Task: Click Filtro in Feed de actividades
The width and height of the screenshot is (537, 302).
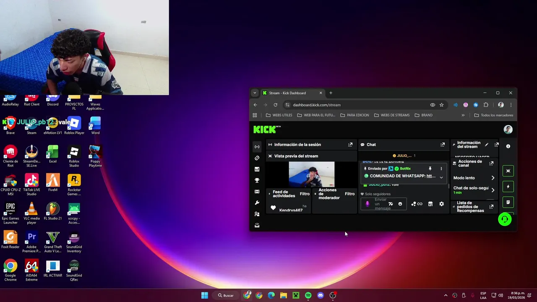Action: click(x=305, y=194)
